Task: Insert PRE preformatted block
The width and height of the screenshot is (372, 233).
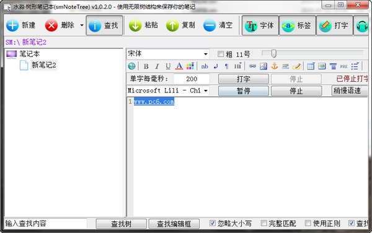Action: (x=343, y=66)
